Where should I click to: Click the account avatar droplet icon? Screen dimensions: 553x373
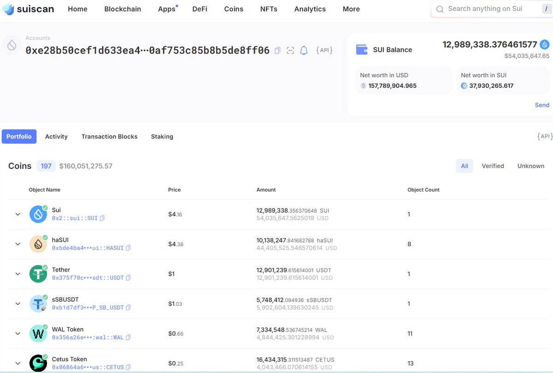[12, 45]
